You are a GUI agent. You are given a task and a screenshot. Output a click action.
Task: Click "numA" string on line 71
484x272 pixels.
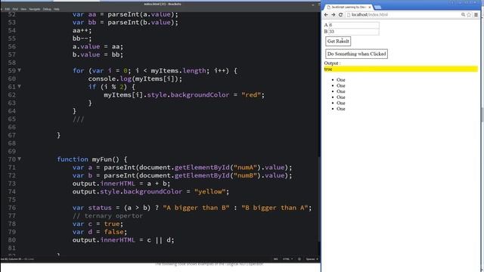click(245, 167)
